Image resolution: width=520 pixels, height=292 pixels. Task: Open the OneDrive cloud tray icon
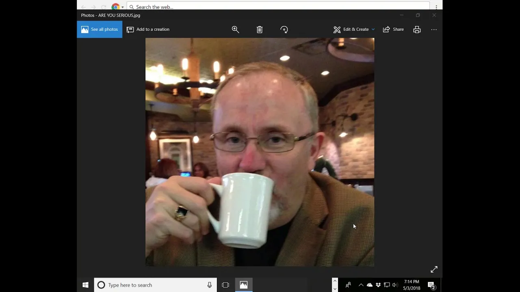[370, 285]
